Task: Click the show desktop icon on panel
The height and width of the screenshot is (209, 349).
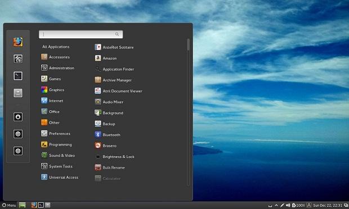Action: (x=23, y=205)
